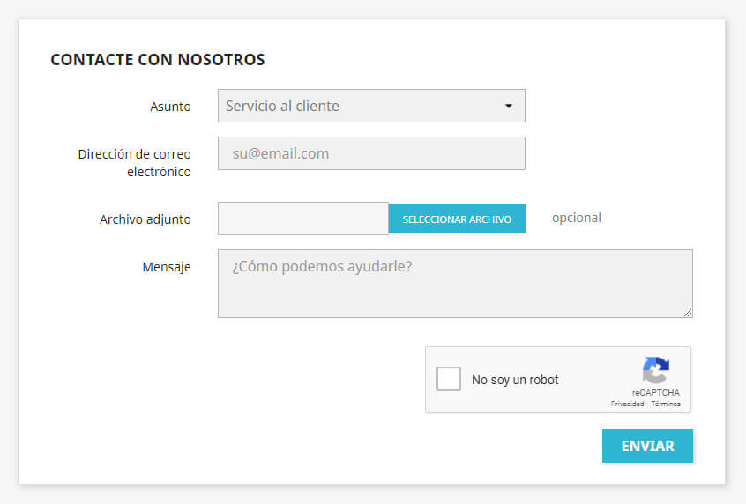This screenshot has width=746, height=504.
Task: Click the message box resize handle
Action: point(688,313)
